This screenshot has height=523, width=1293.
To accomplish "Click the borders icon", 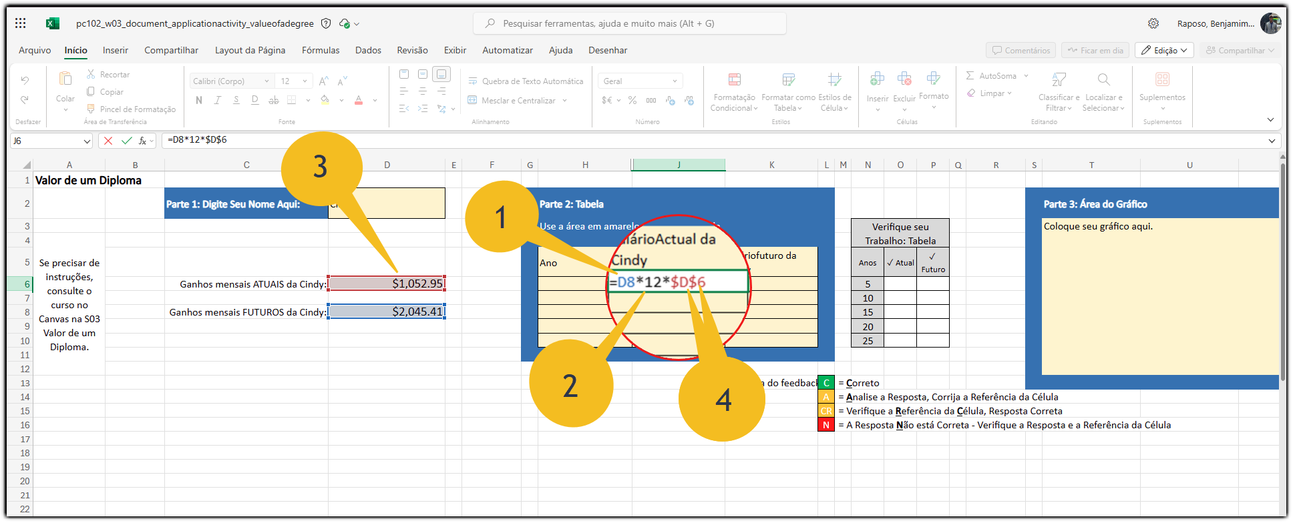I will pos(291,100).
